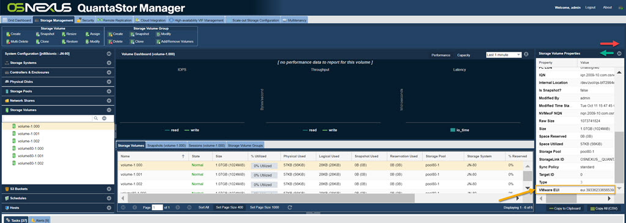Expand the Physical Disks section
Viewport: 626px width, 223px height.
point(109,82)
